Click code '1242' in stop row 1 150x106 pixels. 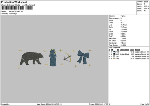point(132,52)
